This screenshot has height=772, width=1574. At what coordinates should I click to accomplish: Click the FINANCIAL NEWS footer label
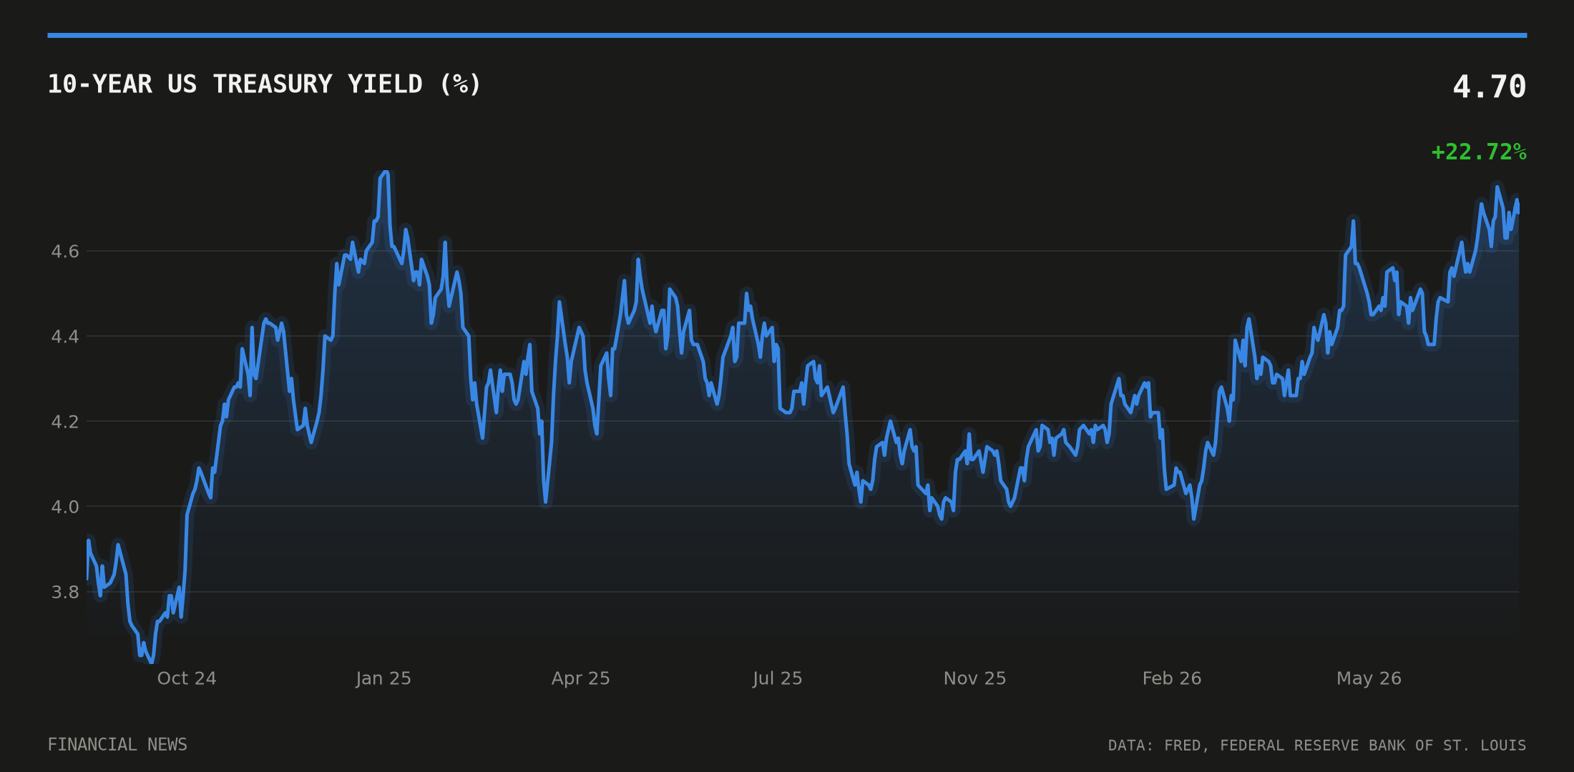(117, 745)
